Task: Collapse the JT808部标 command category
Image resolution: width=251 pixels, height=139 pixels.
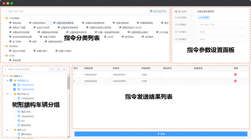Action: pyautogui.click(x=3, y=18)
